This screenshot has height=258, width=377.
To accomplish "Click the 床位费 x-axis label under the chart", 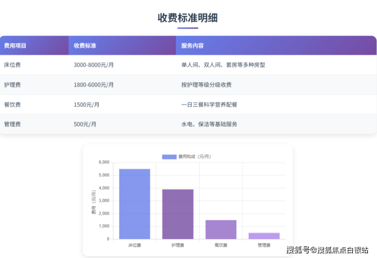I will coord(134,245).
